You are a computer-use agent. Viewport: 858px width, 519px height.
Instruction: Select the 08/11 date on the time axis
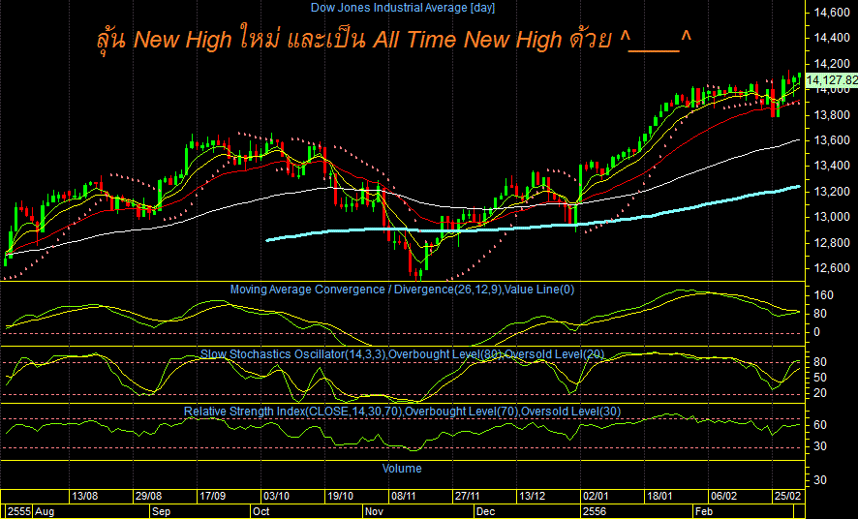403,496
